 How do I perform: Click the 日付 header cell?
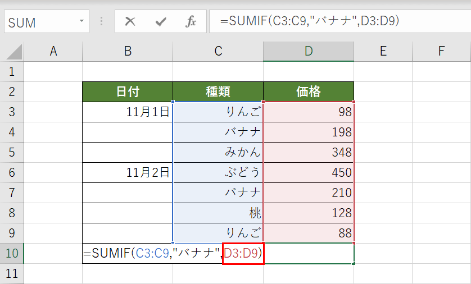tap(128, 91)
